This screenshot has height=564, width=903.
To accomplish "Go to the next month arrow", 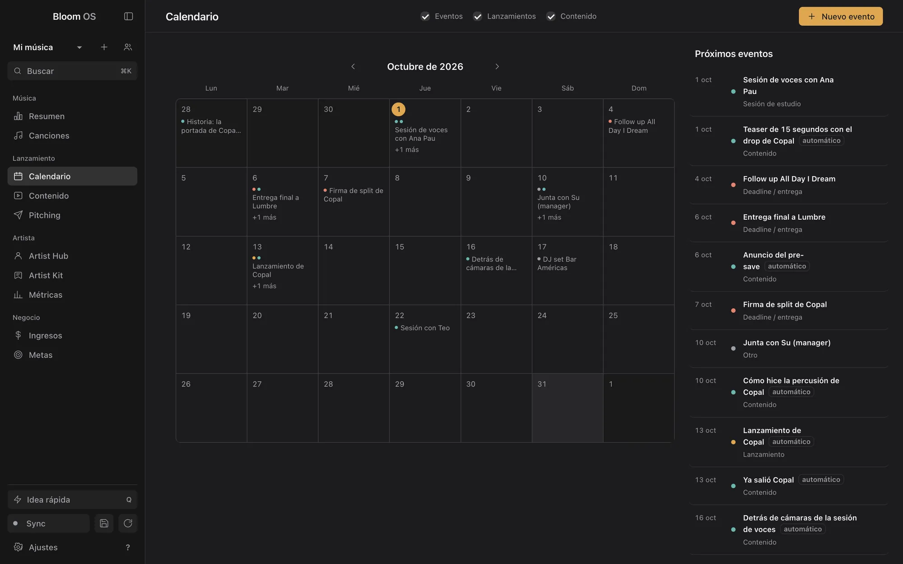I will point(497,66).
